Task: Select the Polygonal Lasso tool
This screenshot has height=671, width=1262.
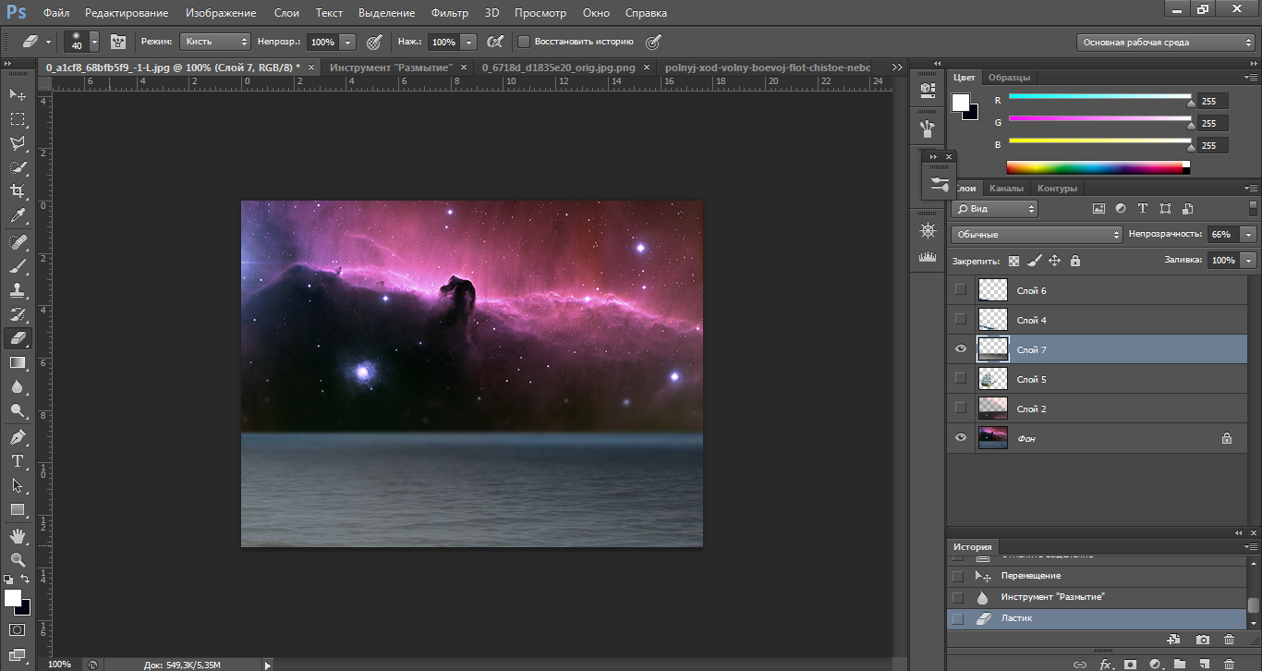Action: coord(17,143)
